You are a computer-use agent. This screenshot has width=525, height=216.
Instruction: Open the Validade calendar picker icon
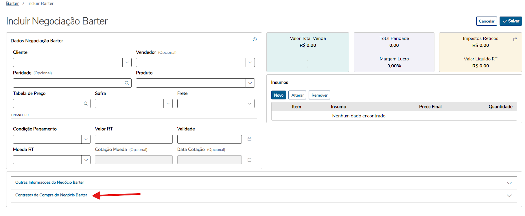[249, 139]
